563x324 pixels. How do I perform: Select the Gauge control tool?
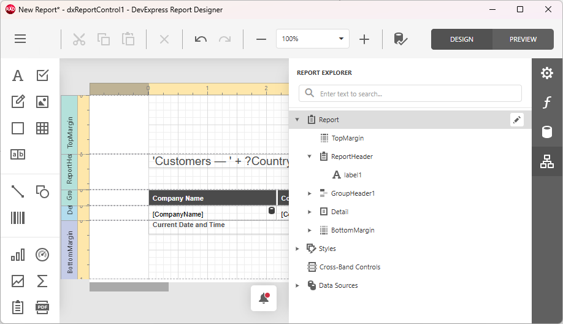pos(42,255)
